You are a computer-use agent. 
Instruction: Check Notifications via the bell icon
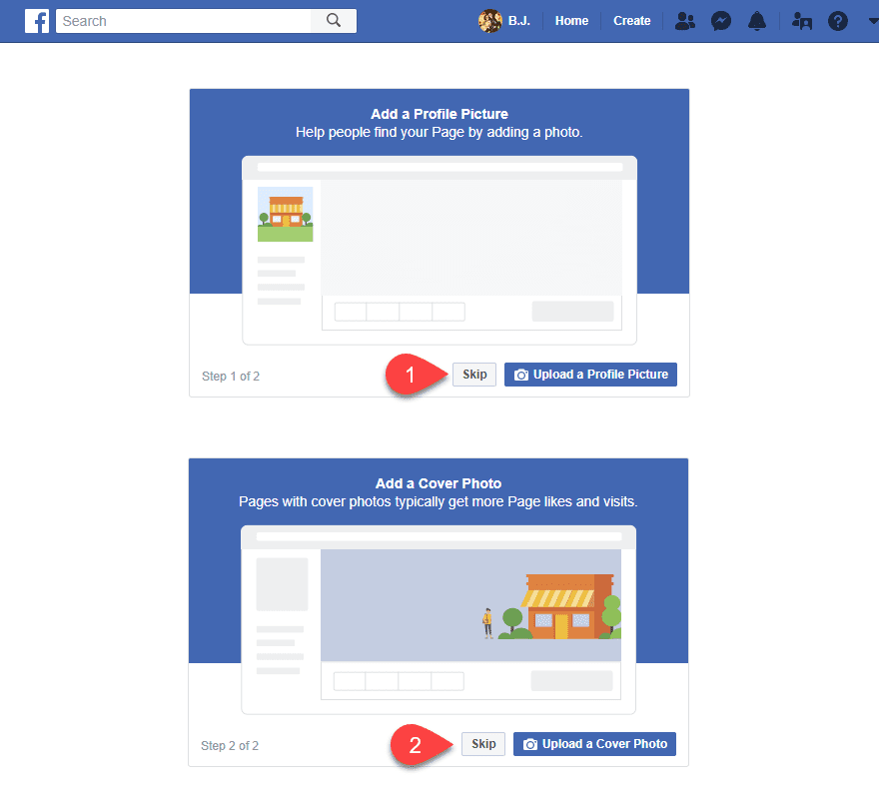point(757,20)
